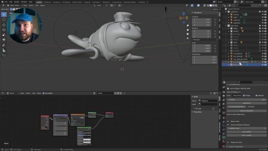Click the GENERATE button

(x=247, y=103)
